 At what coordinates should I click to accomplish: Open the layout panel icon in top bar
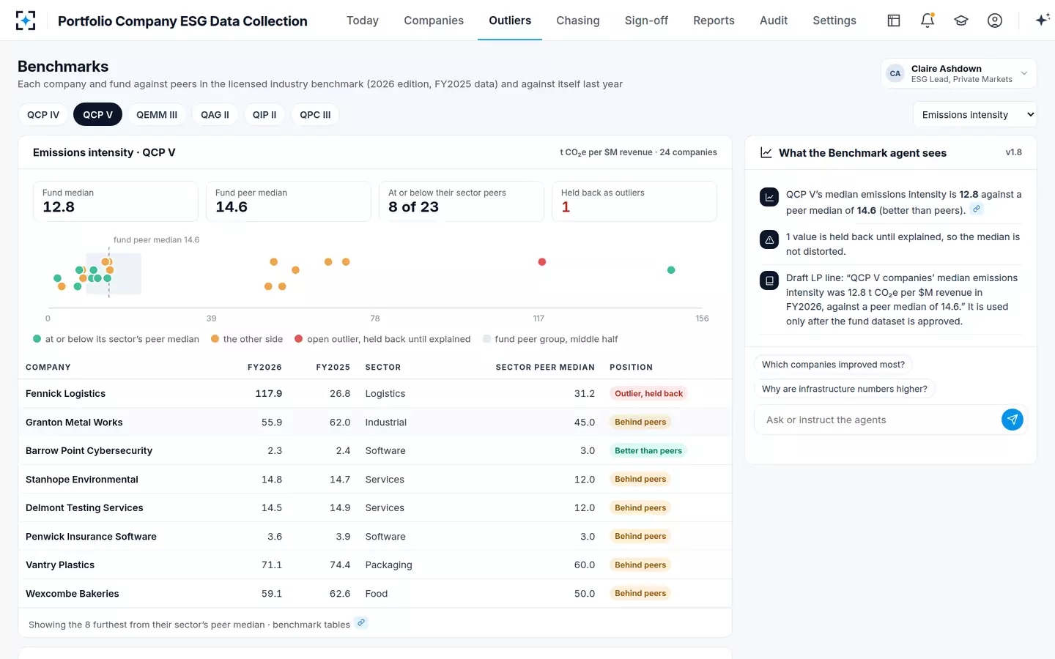(x=894, y=21)
